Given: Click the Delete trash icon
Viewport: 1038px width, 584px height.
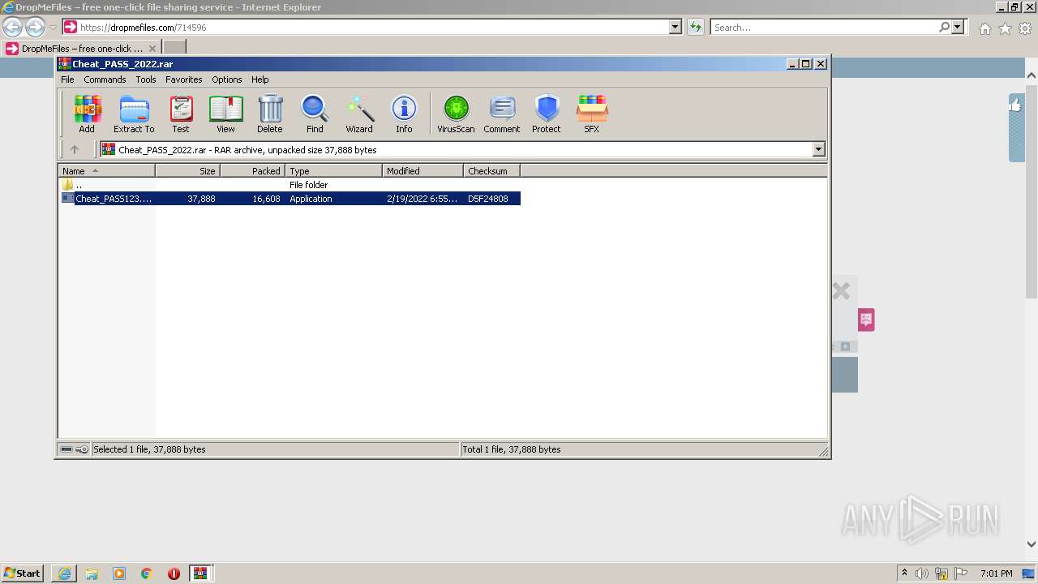Looking at the screenshot, I should 270,114.
